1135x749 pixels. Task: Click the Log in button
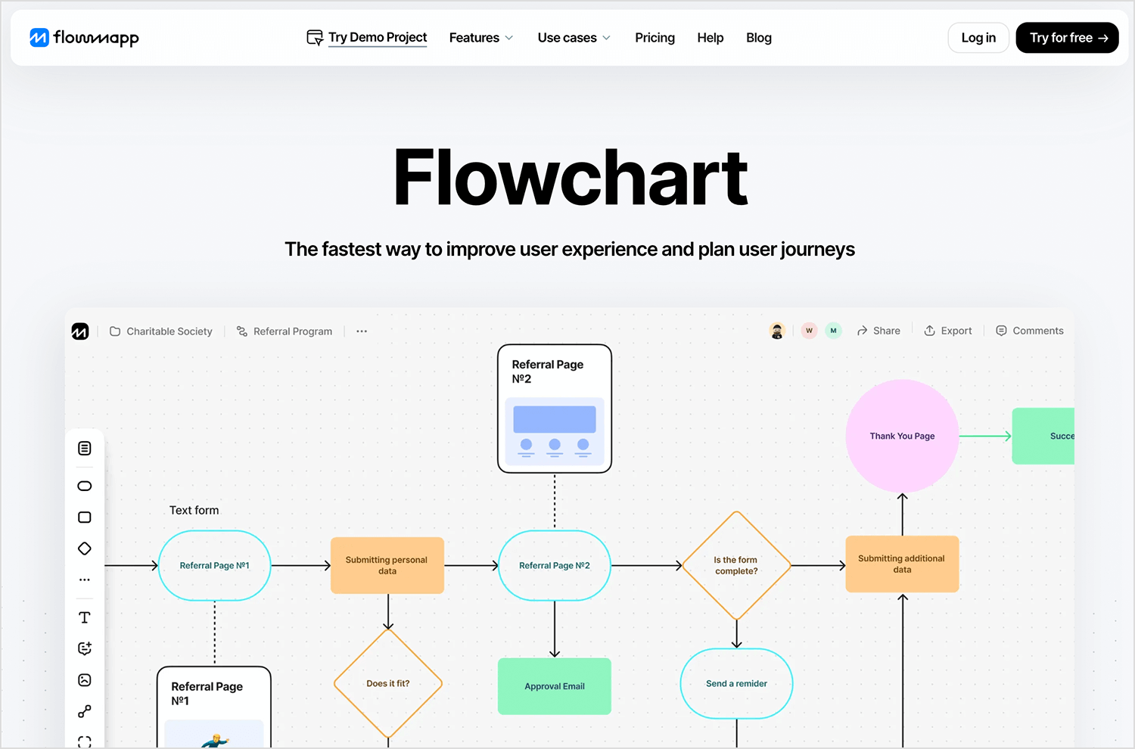coord(978,38)
